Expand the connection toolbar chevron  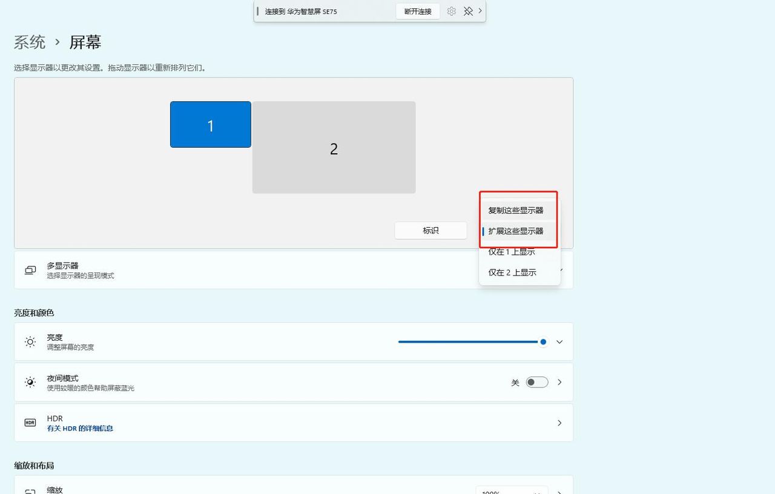tap(480, 11)
